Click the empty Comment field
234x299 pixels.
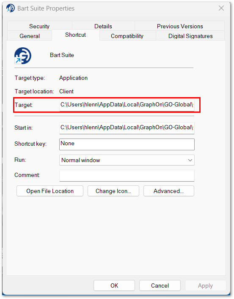(127, 176)
